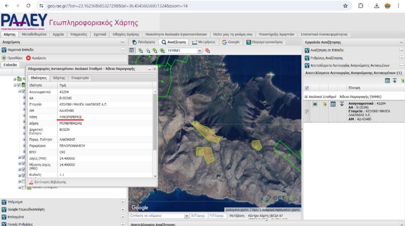
Task: Select second spatial search tool icon
Action: [x=148, y=51]
